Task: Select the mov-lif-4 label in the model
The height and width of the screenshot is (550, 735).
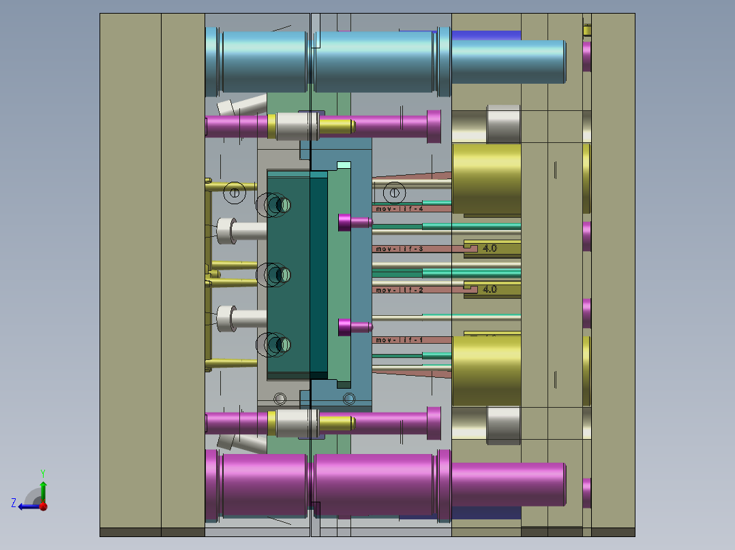Action: point(400,209)
